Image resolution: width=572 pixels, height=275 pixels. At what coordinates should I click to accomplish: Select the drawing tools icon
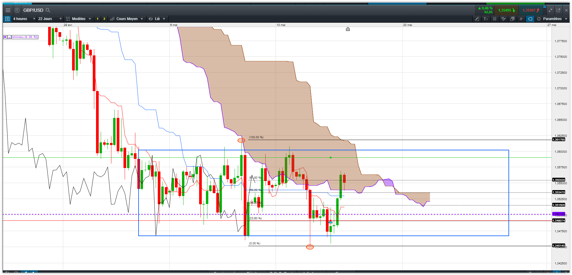pyautogui.click(x=477, y=19)
